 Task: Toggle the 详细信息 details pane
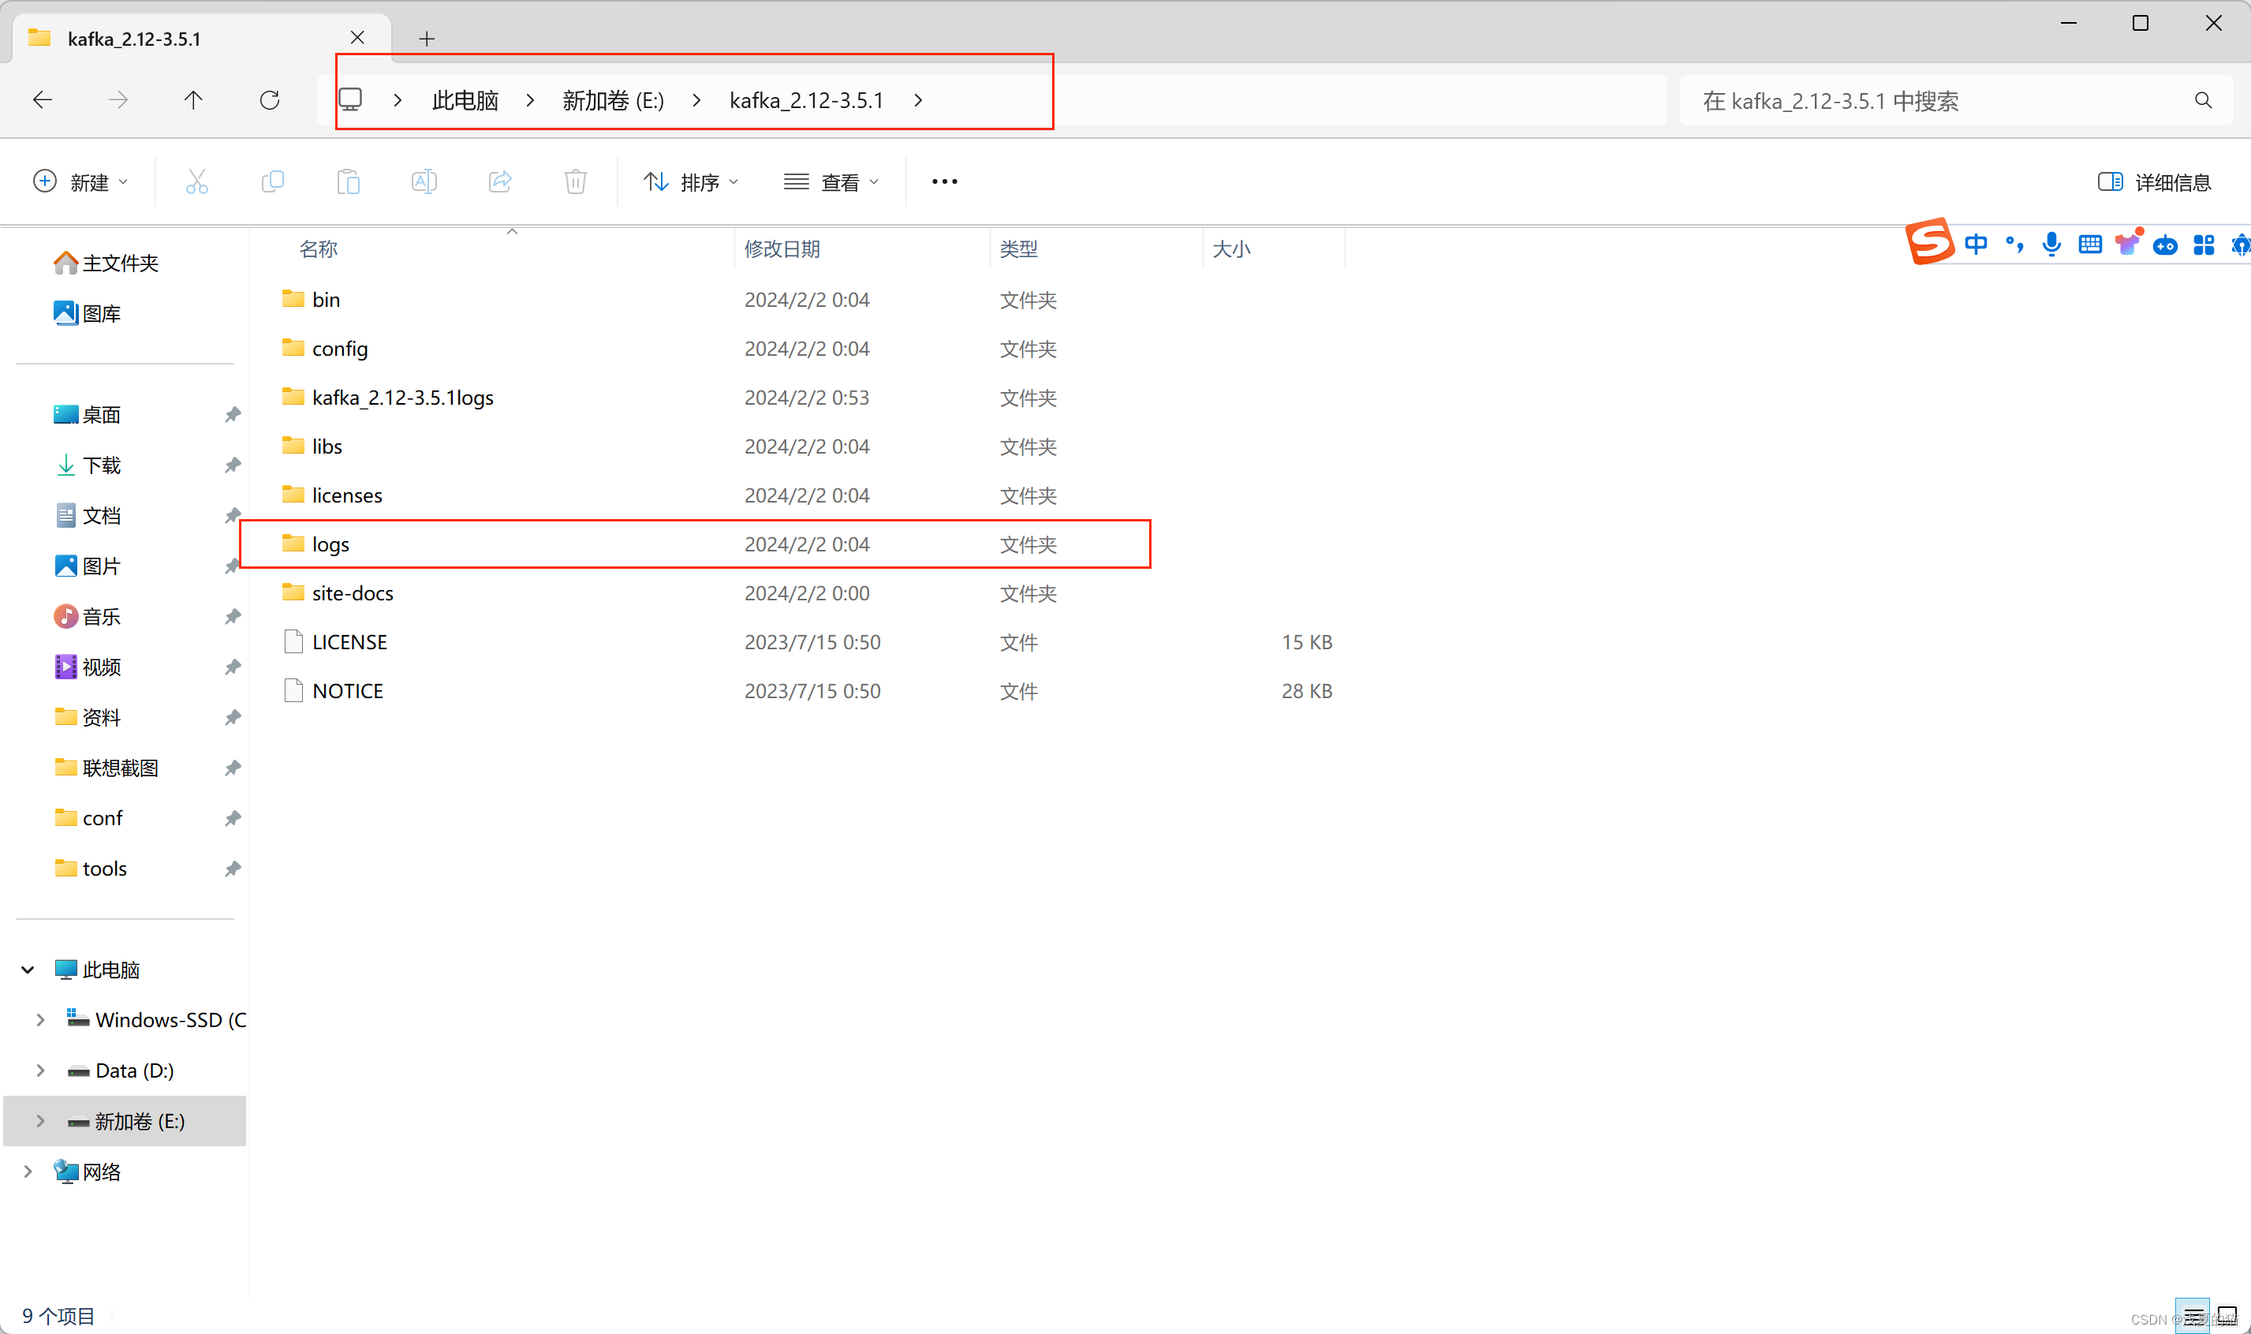pyautogui.click(x=2154, y=182)
